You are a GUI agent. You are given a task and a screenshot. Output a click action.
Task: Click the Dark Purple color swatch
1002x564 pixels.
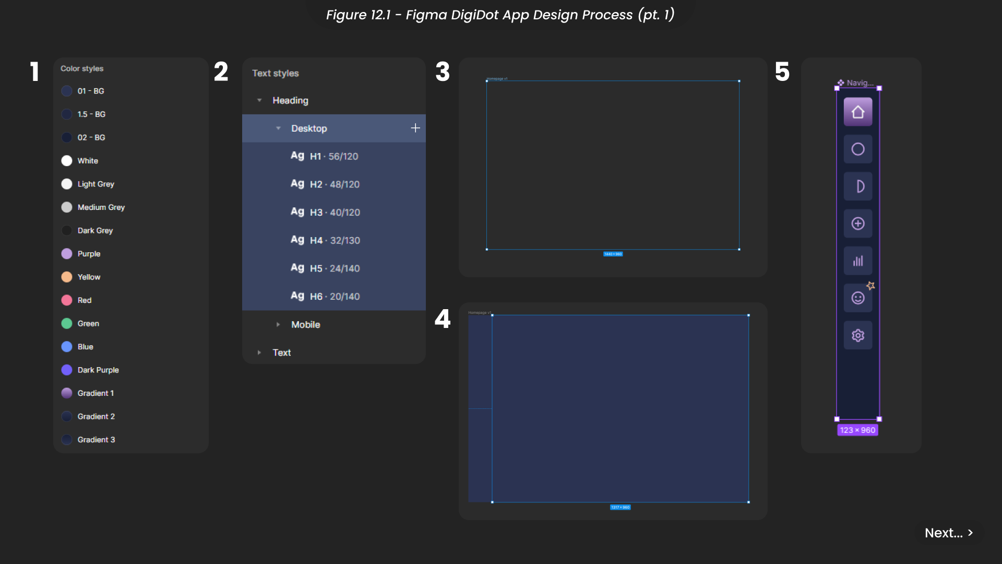67,370
